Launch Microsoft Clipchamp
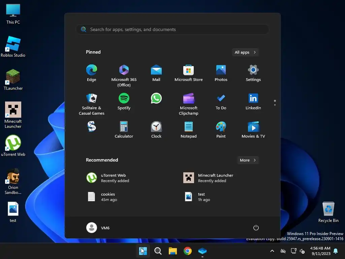This screenshot has height=259, width=345. coord(189,104)
